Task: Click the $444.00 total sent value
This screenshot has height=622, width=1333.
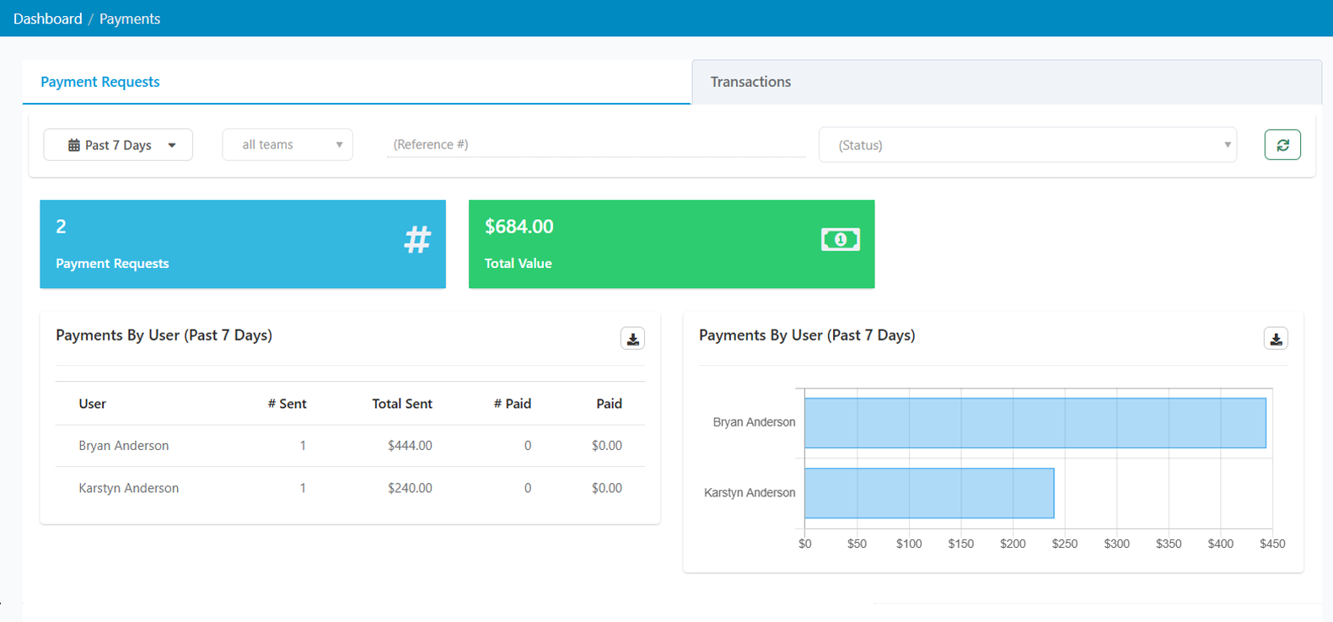Action: point(410,446)
